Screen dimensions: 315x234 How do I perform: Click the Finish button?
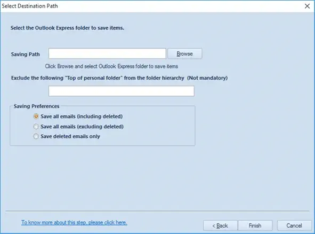[255, 225]
